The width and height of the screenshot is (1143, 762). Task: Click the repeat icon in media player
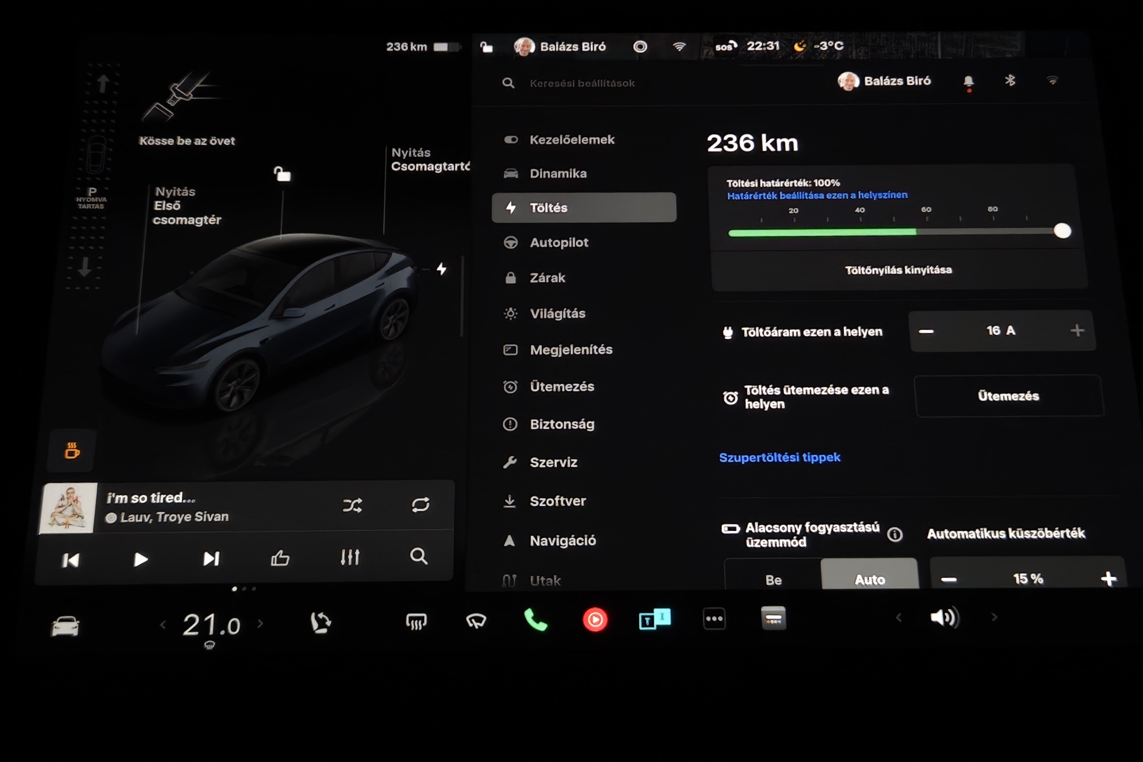click(420, 504)
